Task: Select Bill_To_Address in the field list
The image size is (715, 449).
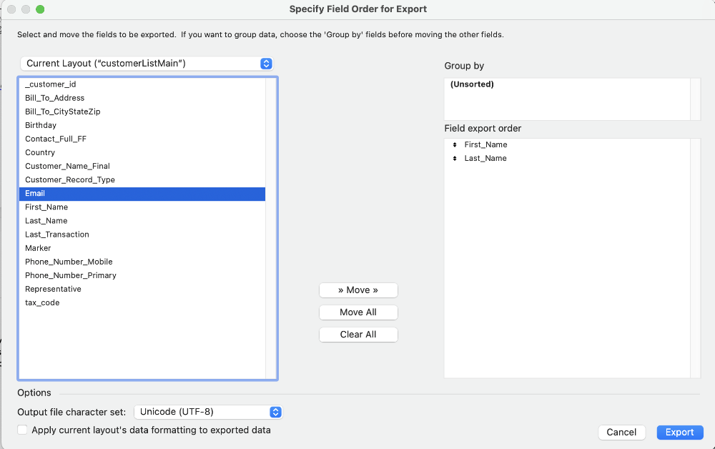Action: point(54,98)
